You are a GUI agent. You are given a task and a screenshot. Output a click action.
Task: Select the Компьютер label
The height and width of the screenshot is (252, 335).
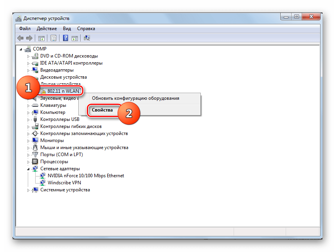53,112
